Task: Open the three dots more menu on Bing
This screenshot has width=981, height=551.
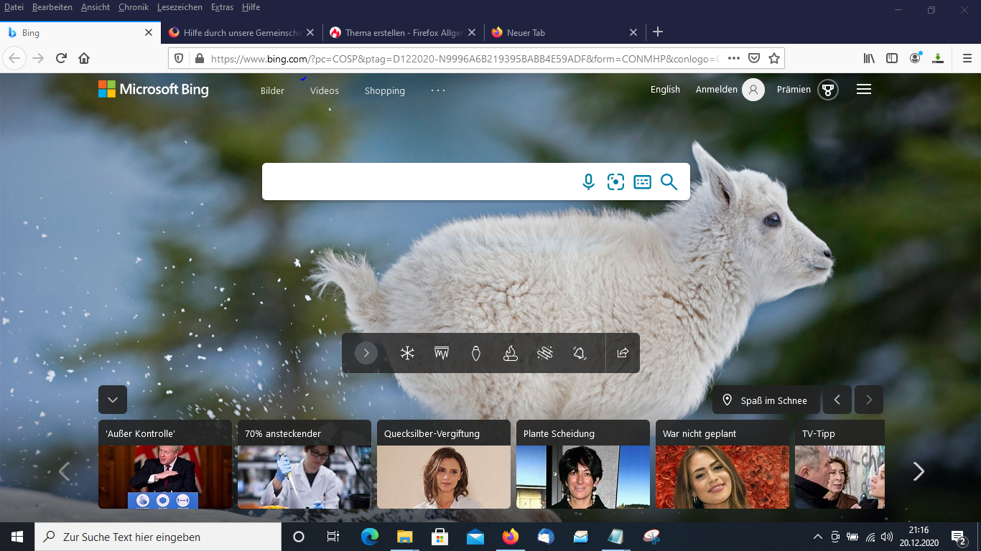Action: (x=438, y=90)
